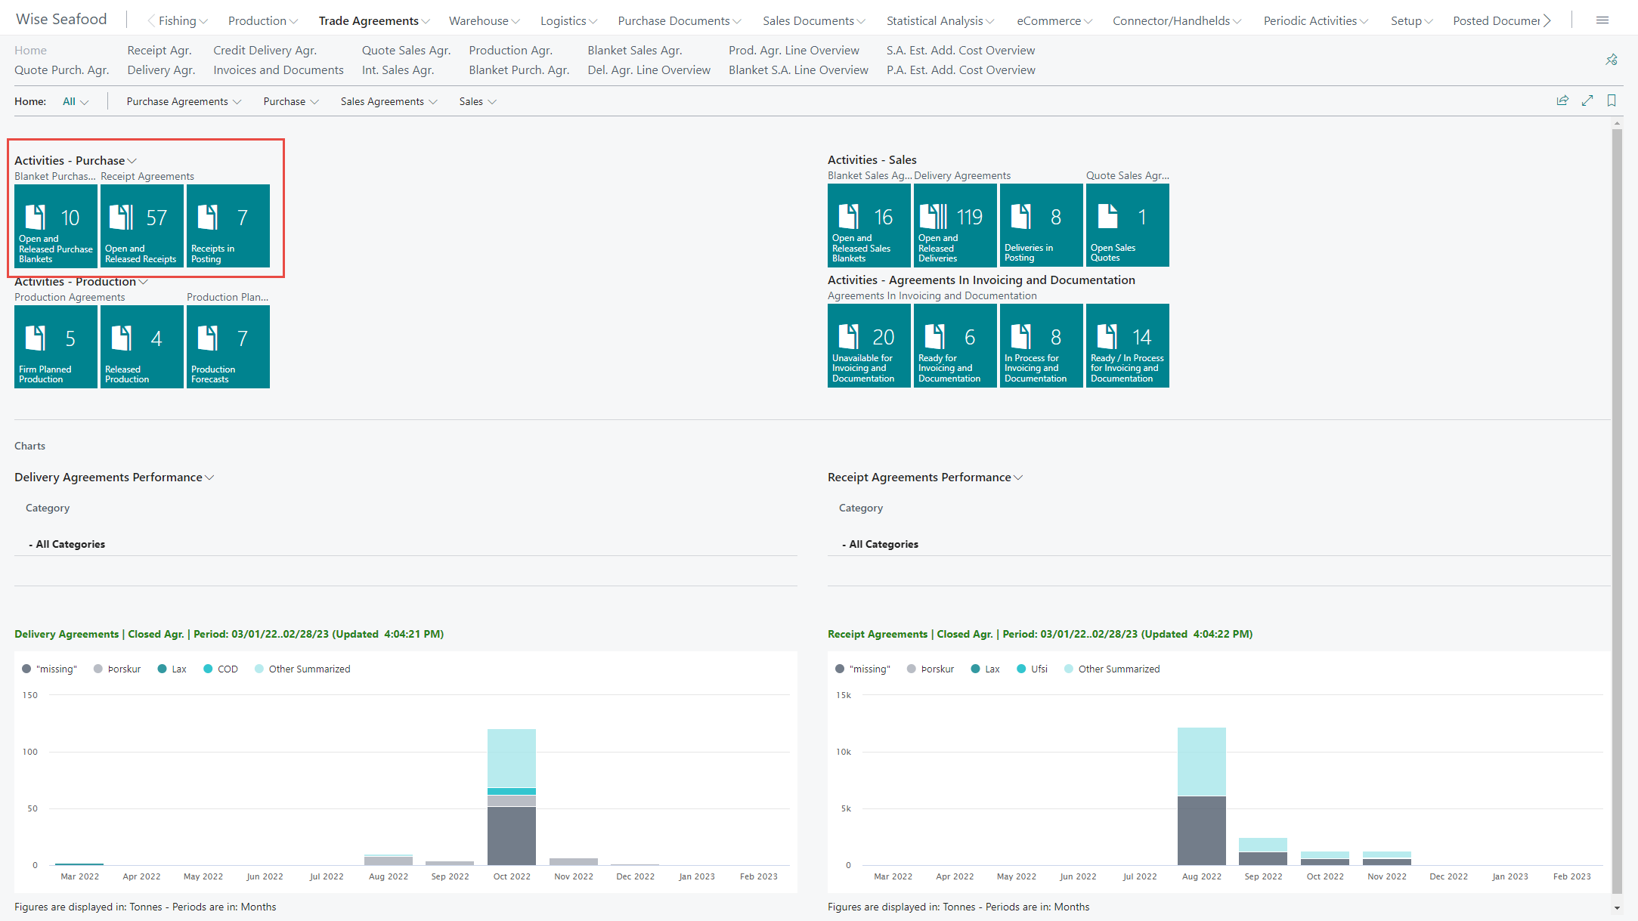This screenshot has width=1638, height=921.
Task: Toggle the COD legend series
Action: [x=221, y=669]
